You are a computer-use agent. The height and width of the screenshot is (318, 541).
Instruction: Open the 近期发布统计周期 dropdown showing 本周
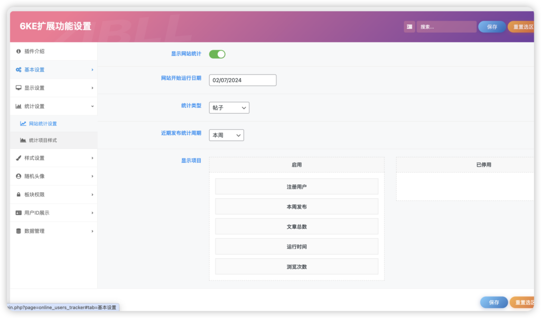pos(226,135)
